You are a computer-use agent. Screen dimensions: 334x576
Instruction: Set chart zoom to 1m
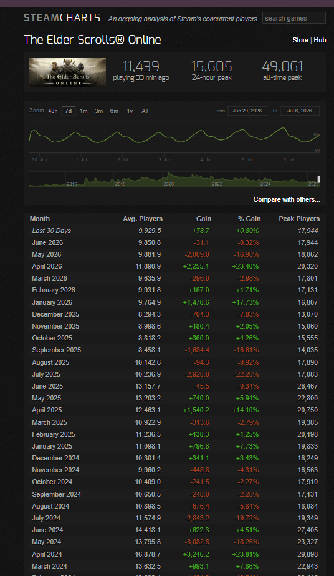click(x=83, y=111)
